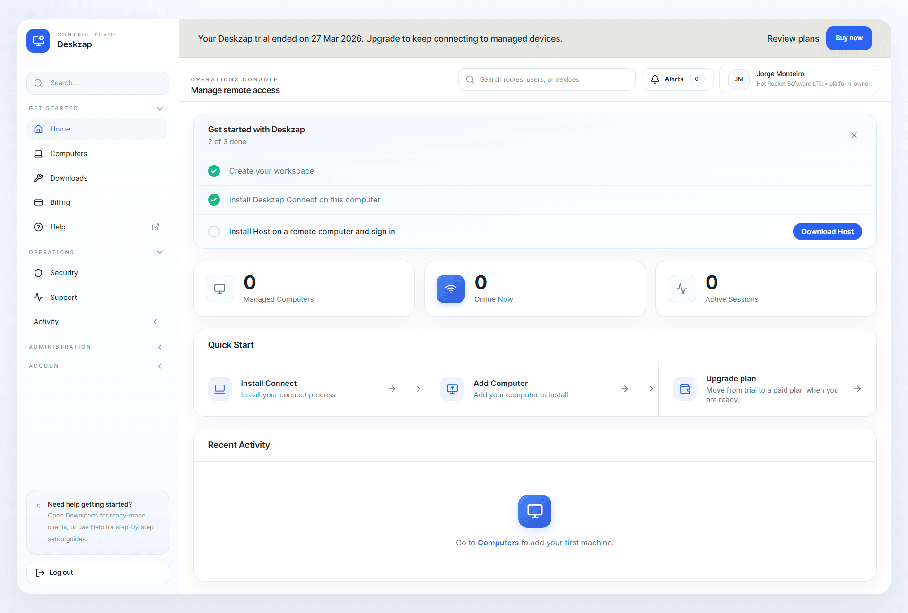Open Help via the external link icon
Viewport: 908px width, 613px height.
click(155, 227)
